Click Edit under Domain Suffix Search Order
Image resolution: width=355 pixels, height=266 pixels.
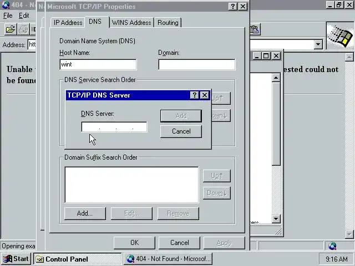click(x=131, y=213)
